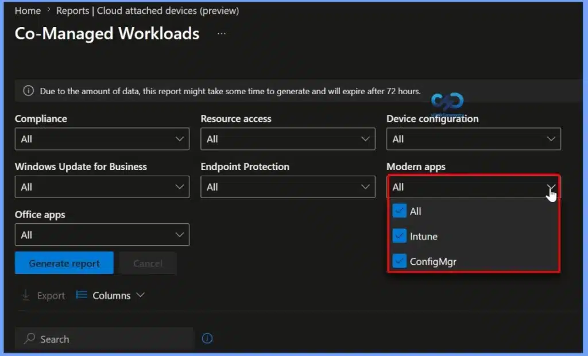
Task: Open the ellipsis menu next to Co-Managed Workloads
Action: (222, 34)
